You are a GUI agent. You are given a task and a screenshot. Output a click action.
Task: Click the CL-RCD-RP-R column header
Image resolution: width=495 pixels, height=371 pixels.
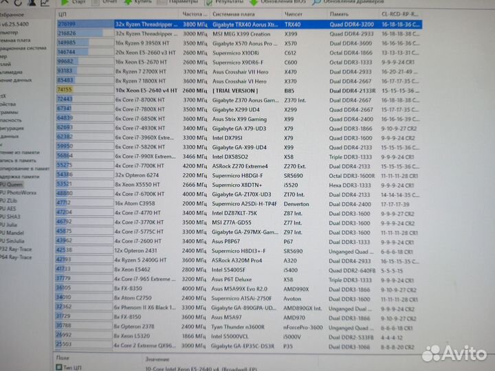(399, 14)
